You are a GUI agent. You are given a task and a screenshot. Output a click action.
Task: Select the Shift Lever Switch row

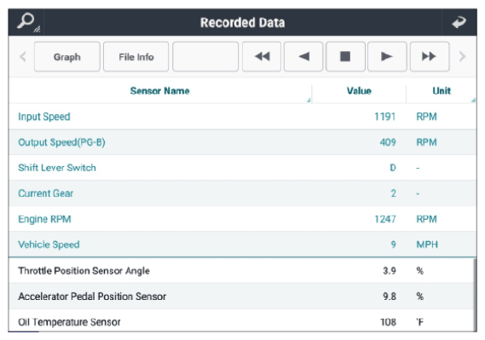(x=242, y=168)
